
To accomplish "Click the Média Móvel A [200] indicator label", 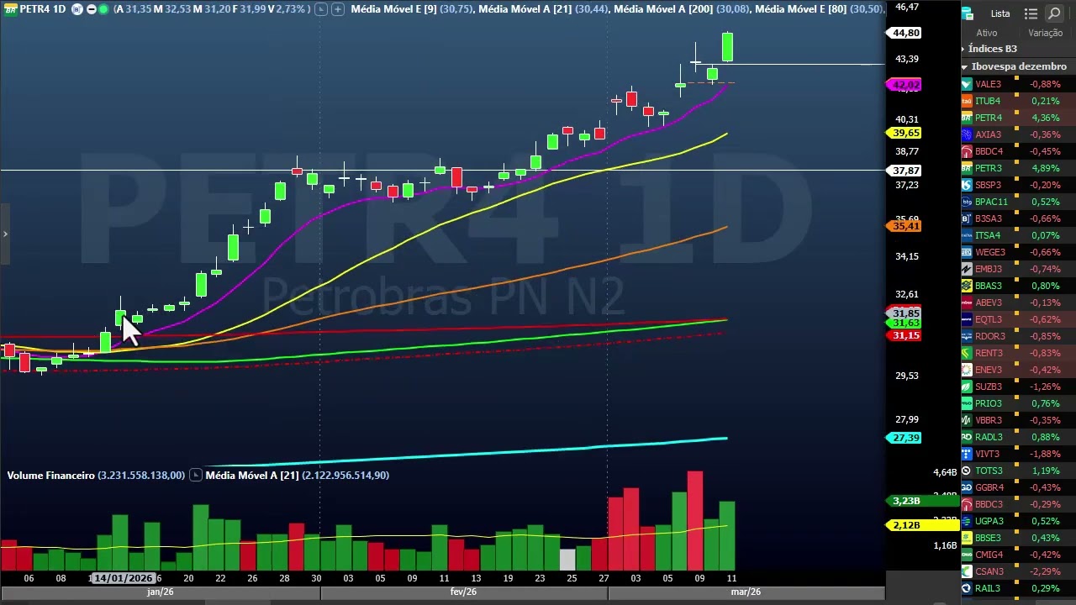I will [663, 9].
